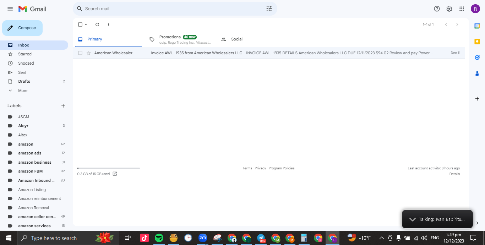The width and height of the screenshot is (485, 245).
Task: Go to the Inbox folder
Action: click(34, 45)
